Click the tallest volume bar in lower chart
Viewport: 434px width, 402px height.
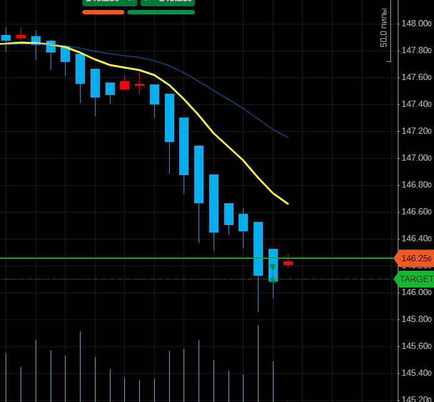(259, 363)
